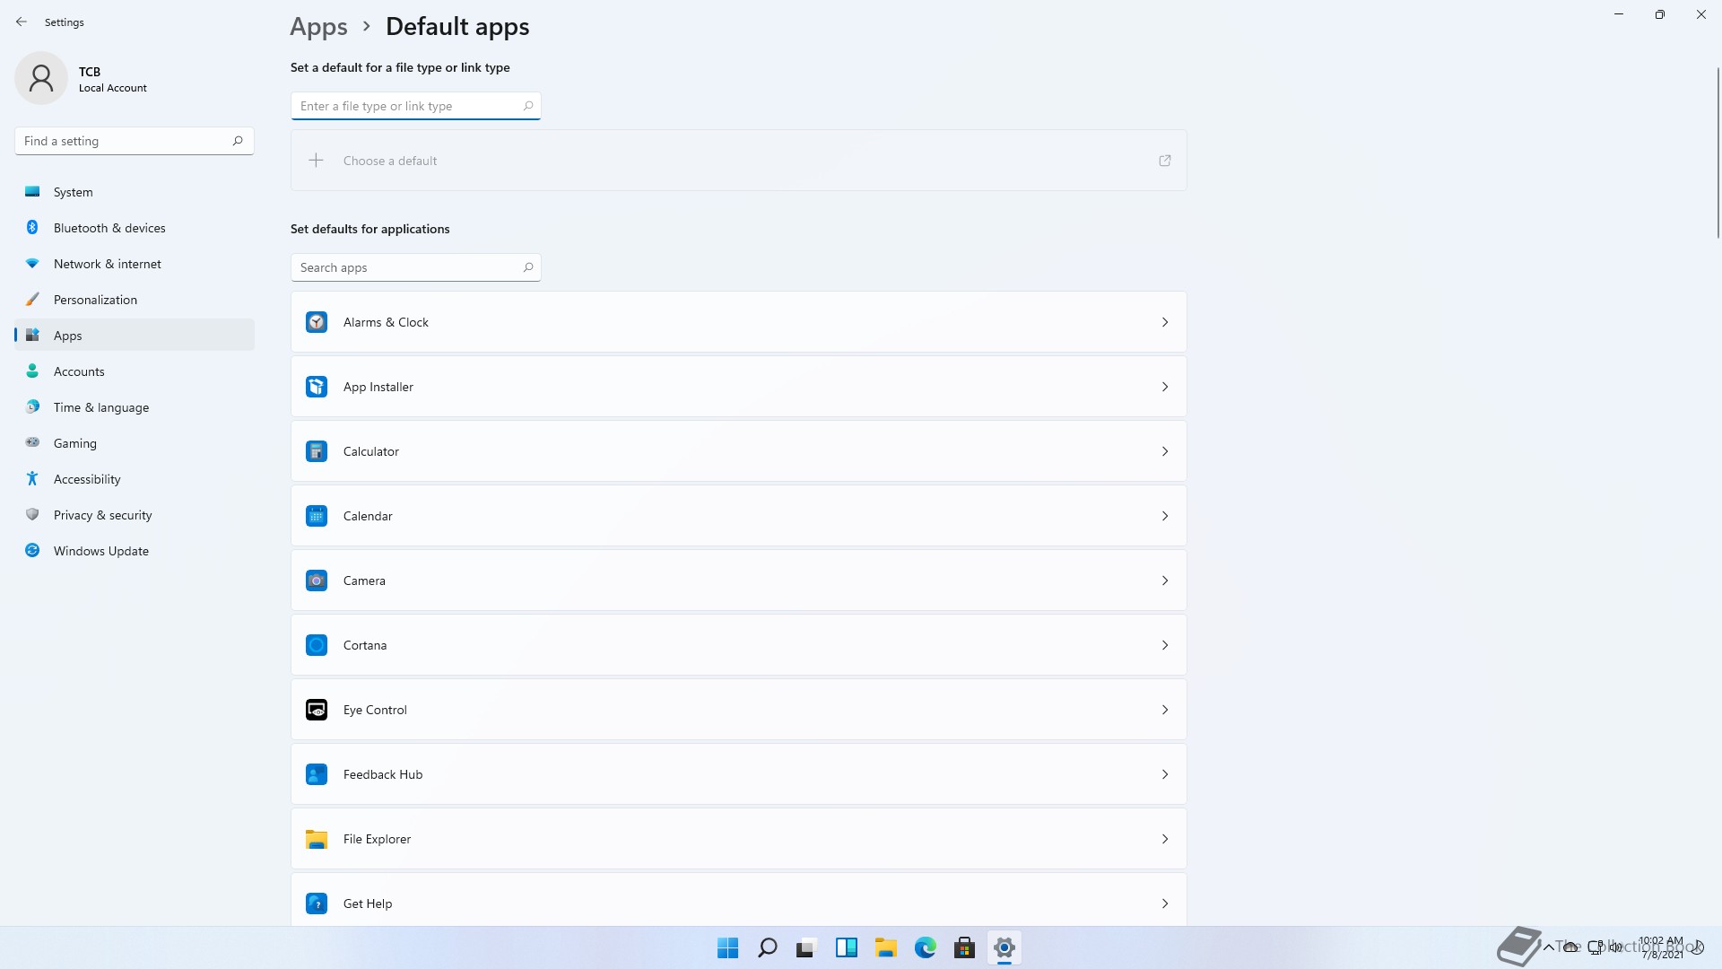Click the Cortana app icon

317,645
